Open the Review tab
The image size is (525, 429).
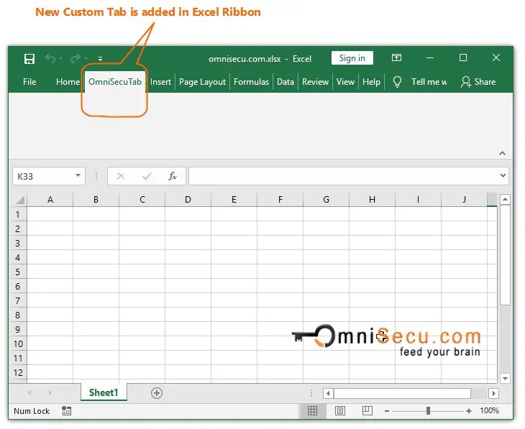point(315,82)
